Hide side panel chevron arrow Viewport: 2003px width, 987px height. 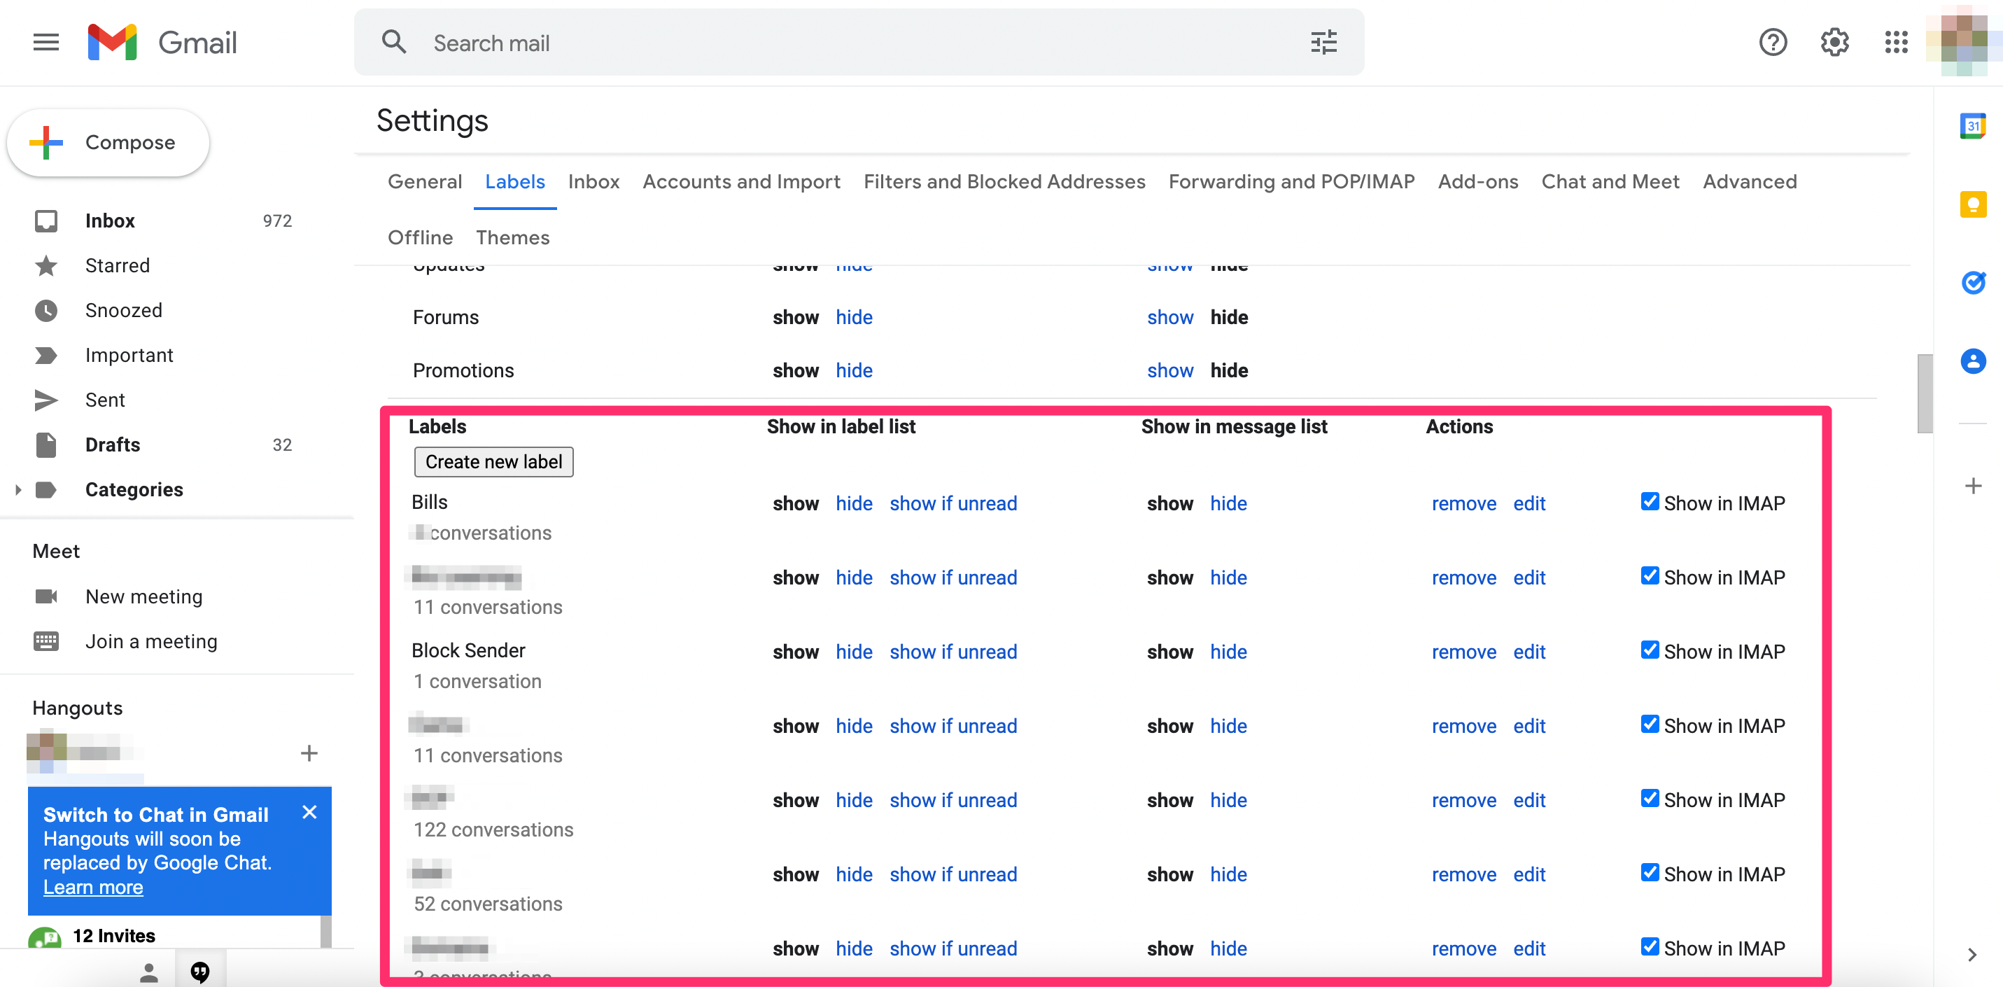[1972, 954]
